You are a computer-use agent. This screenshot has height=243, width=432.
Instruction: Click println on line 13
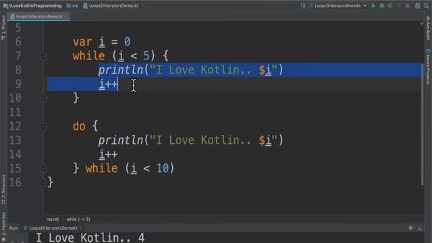click(121, 140)
